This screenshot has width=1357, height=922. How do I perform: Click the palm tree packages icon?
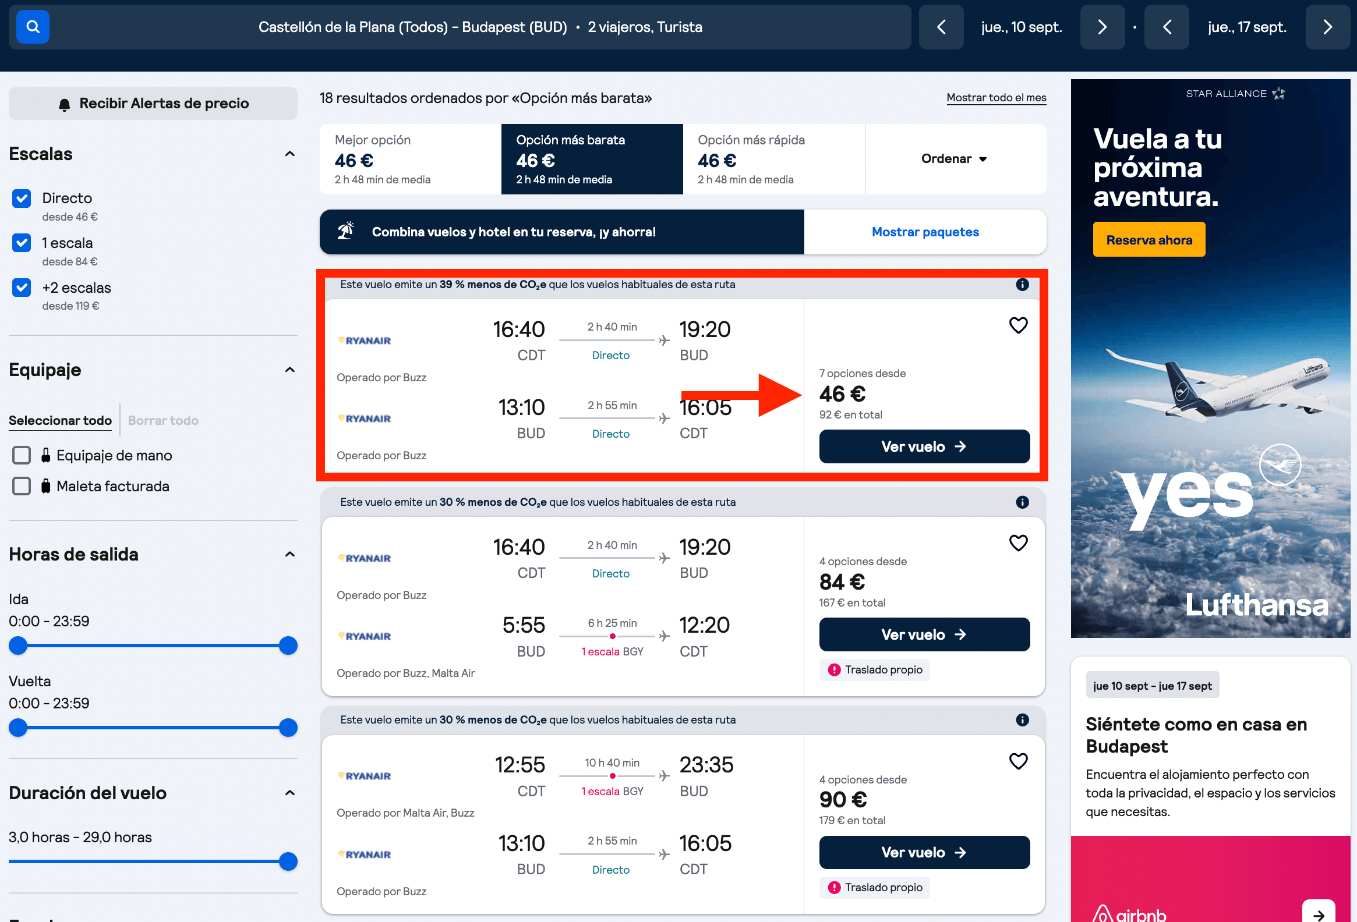click(346, 231)
